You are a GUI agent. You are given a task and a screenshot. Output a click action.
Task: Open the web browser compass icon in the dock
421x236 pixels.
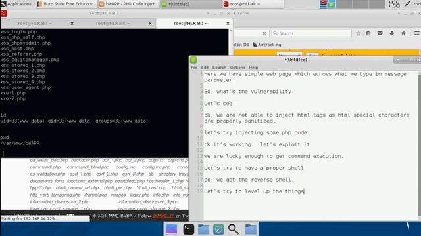[x=218, y=229]
